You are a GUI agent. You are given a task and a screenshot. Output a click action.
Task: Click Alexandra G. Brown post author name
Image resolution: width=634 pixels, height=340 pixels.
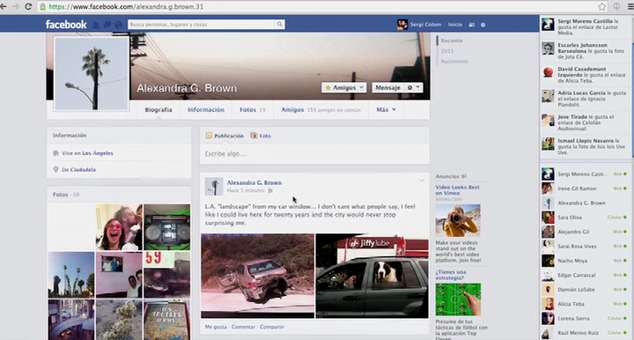[x=254, y=182]
